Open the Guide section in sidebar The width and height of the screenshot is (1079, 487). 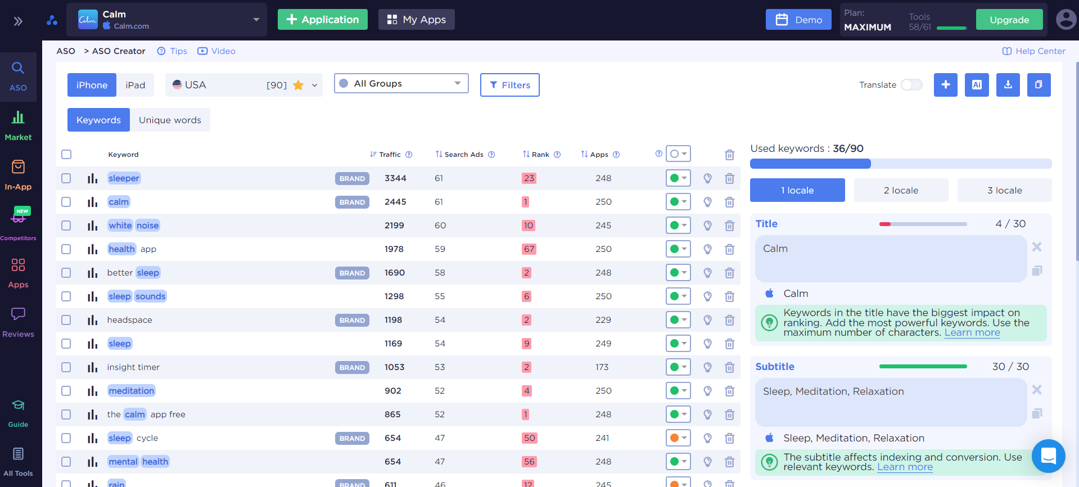click(x=18, y=413)
